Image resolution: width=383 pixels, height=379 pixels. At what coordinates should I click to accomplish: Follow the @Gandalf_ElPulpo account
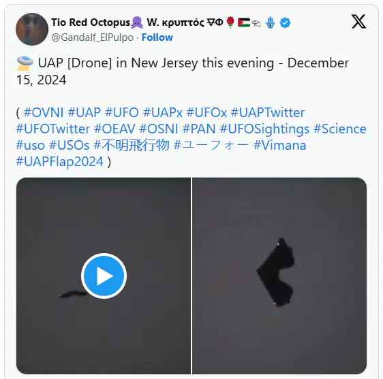157,37
